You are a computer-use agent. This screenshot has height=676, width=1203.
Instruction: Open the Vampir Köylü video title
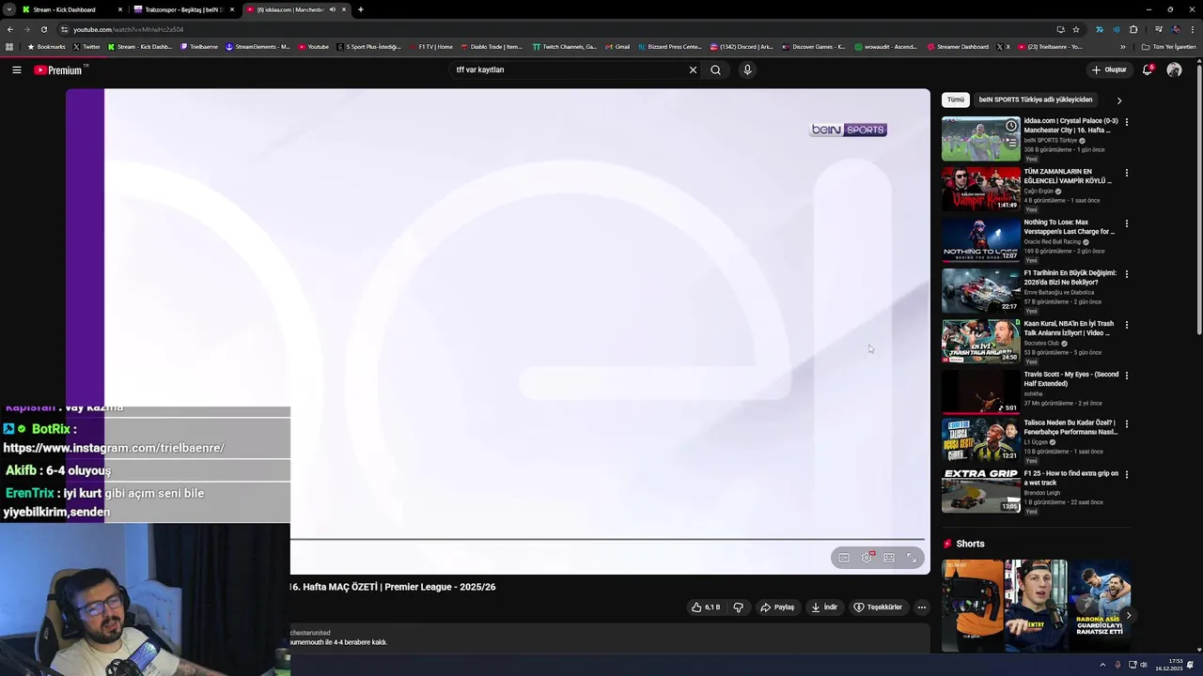click(x=1068, y=177)
